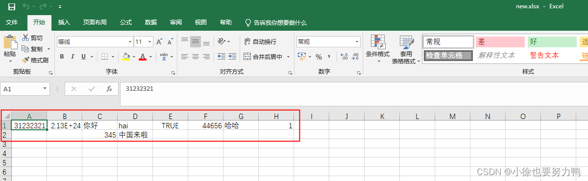588x181 pixels.
Task: Click the Redo arrow in quick access toolbar
Action: [43, 7]
